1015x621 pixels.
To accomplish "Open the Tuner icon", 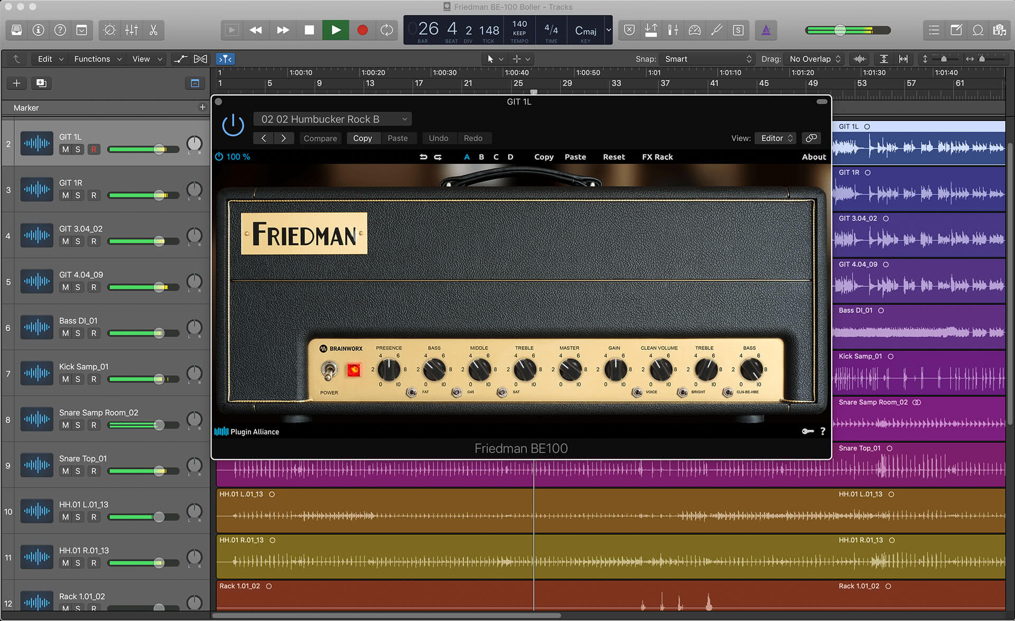I will pyautogui.click(x=716, y=30).
